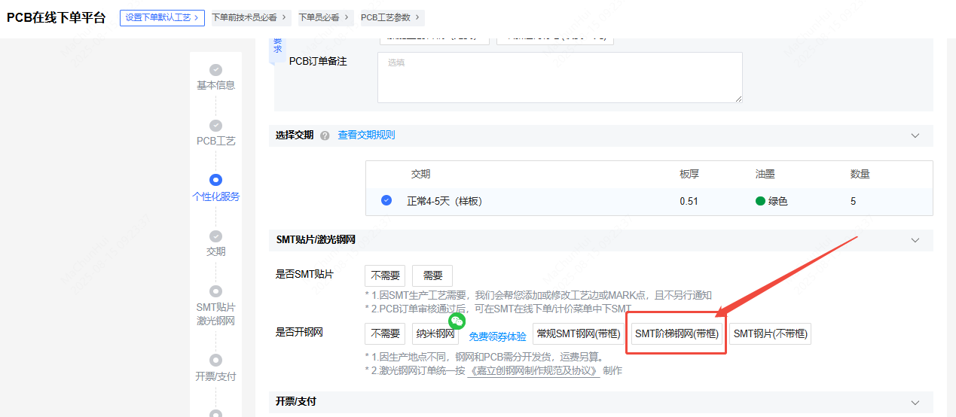Select the SMT阶梯钢网(带框) stencil option
The height and width of the screenshot is (417, 956).
tap(677, 333)
